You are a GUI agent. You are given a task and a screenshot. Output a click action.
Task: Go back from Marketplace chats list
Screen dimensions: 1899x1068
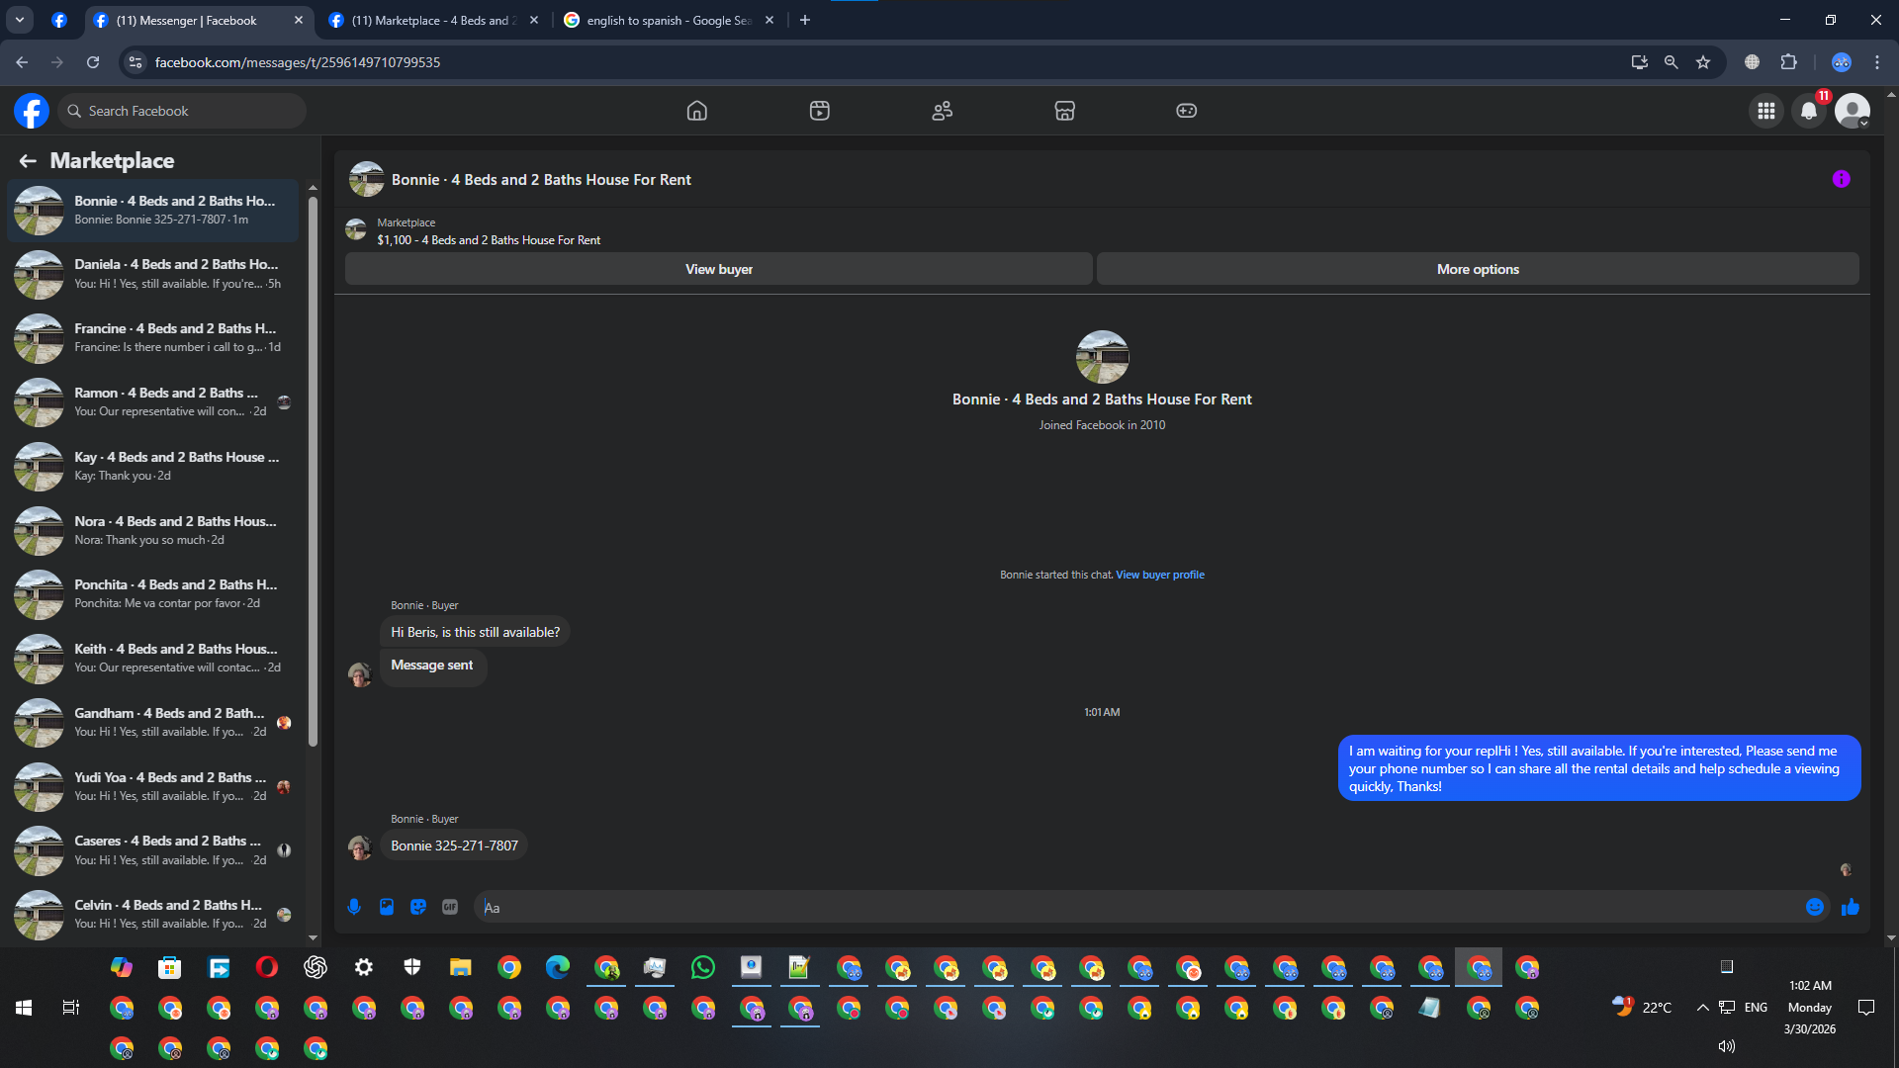point(28,161)
